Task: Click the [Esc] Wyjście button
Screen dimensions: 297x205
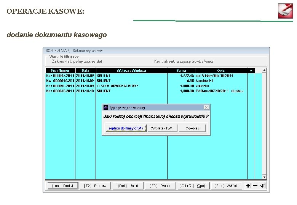Action: (x=227, y=186)
